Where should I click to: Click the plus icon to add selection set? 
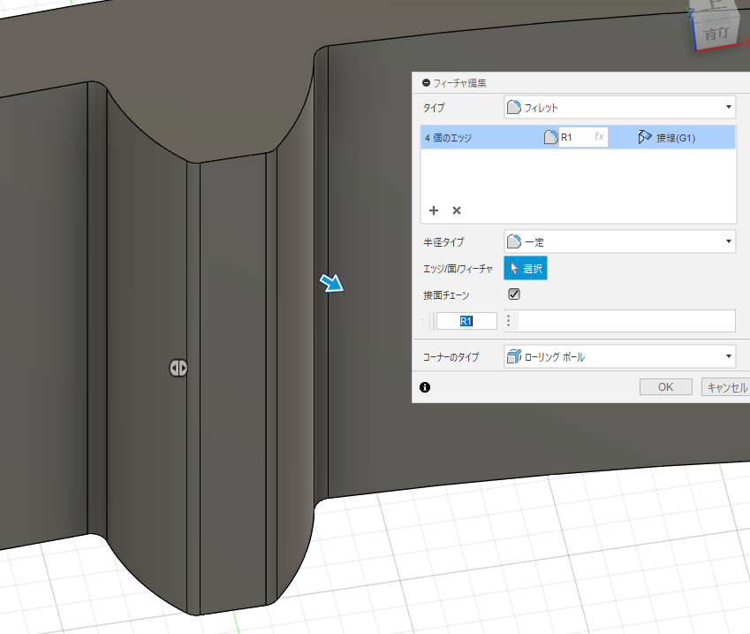tap(434, 210)
